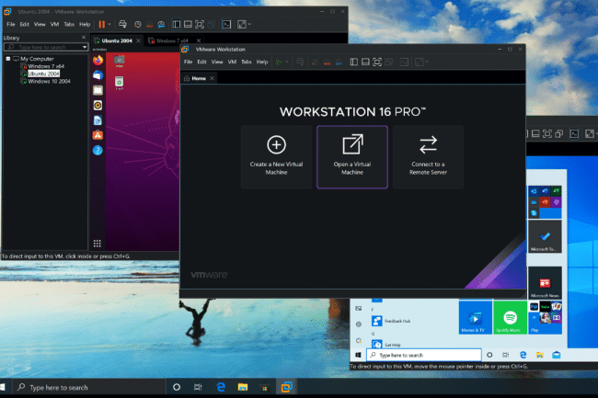This screenshot has width=598, height=398.
Task: Click the Spotify Music tile in Windows 10 VM
Action: point(510,317)
